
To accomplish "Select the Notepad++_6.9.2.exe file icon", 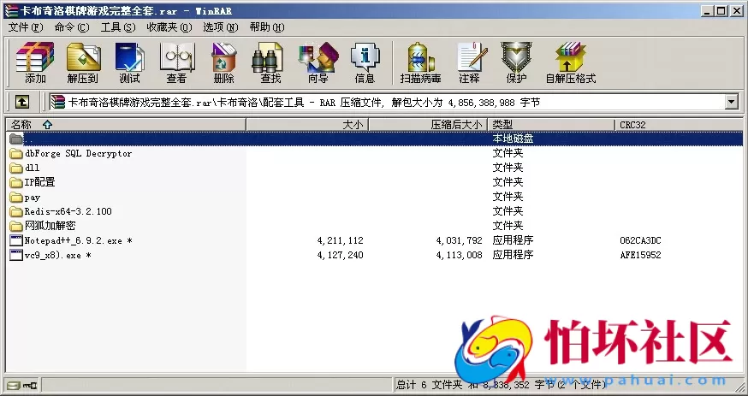I will pos(16,240).
